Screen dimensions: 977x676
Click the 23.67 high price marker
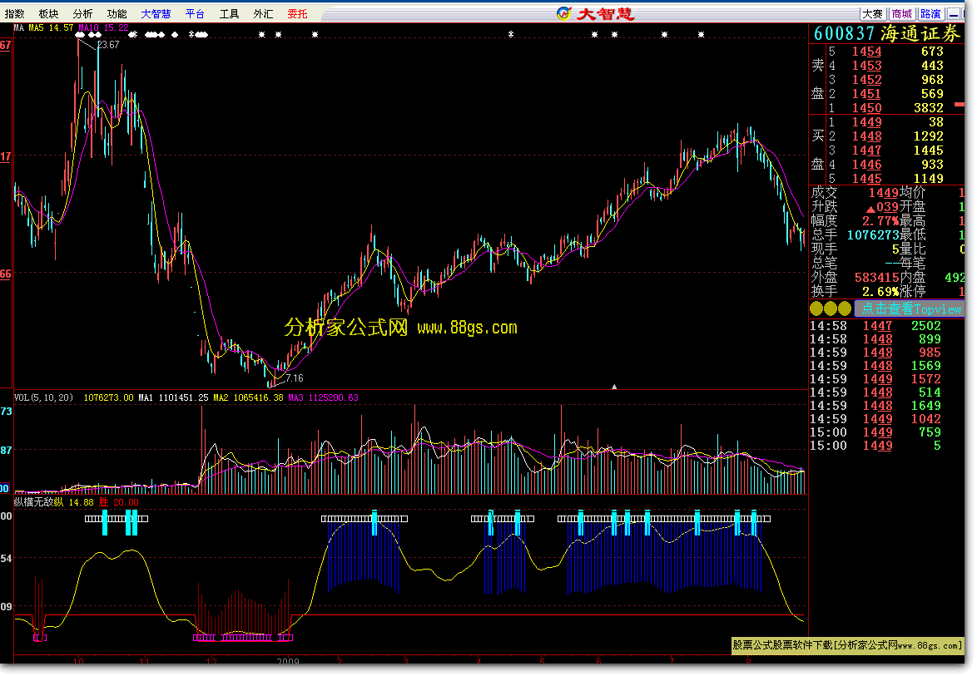(108, 45)
